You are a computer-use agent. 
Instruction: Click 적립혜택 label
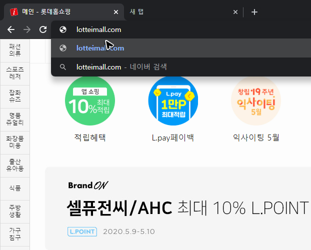[90, 137]
